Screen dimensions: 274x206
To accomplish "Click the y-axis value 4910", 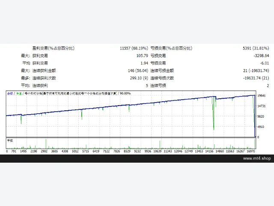I will click(261, 127).
